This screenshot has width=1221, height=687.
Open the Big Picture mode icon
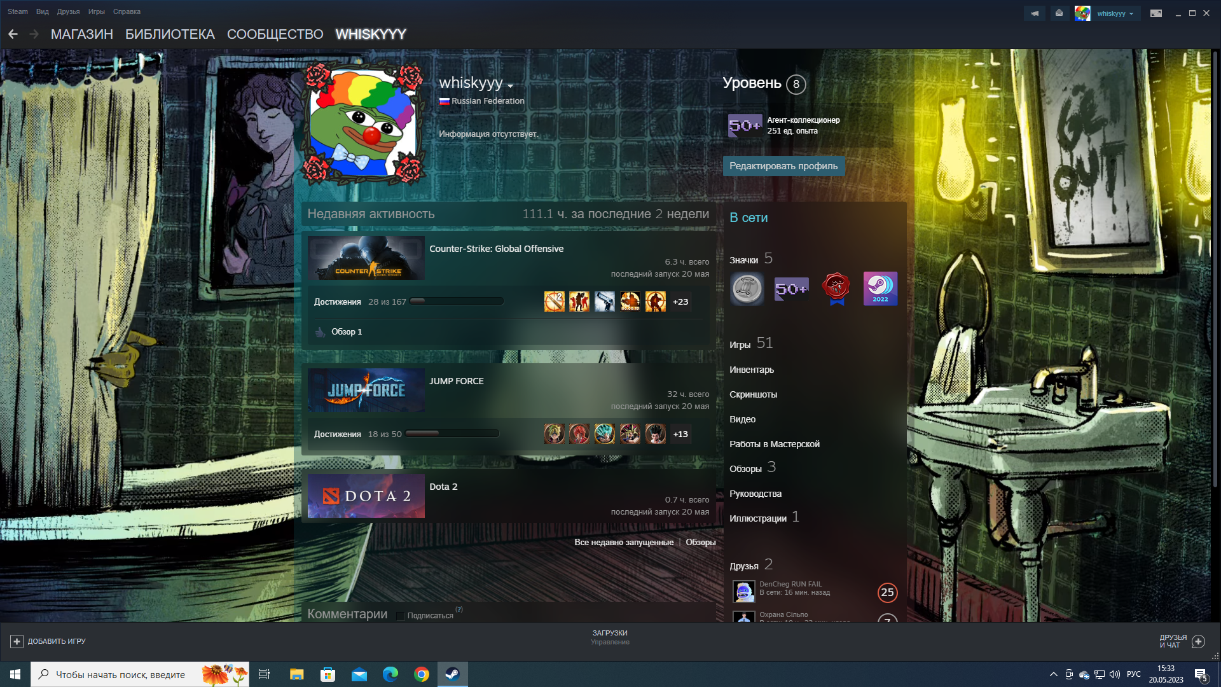tap(1156, 13)
